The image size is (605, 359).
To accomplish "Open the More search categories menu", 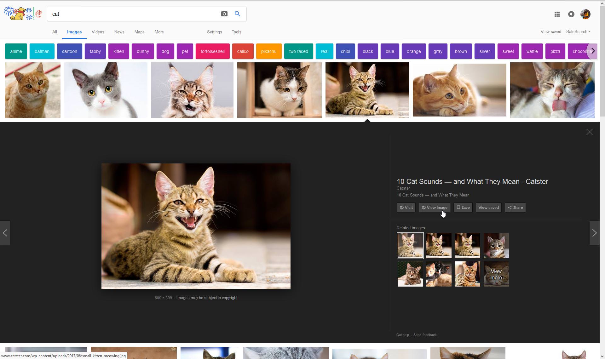I will pos(159,32).
